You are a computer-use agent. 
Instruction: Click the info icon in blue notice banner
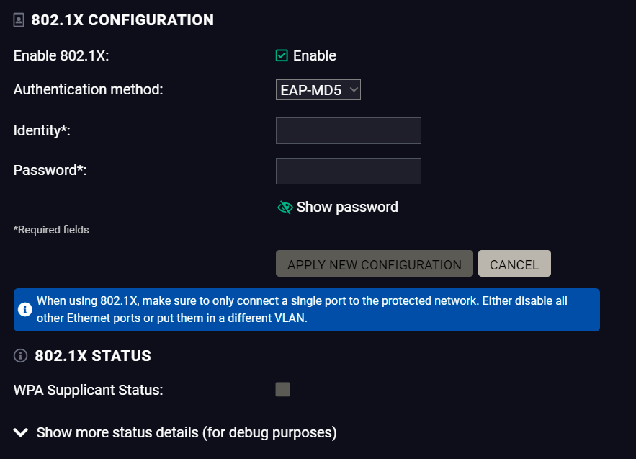24,309
